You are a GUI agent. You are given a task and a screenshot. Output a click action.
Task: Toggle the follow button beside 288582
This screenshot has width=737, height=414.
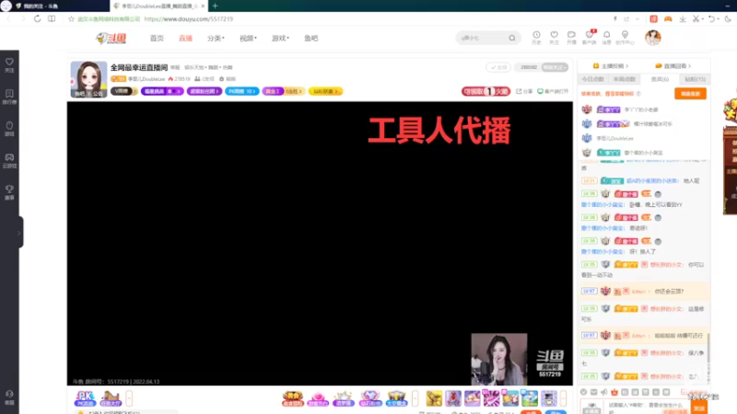tap(555, 67)
